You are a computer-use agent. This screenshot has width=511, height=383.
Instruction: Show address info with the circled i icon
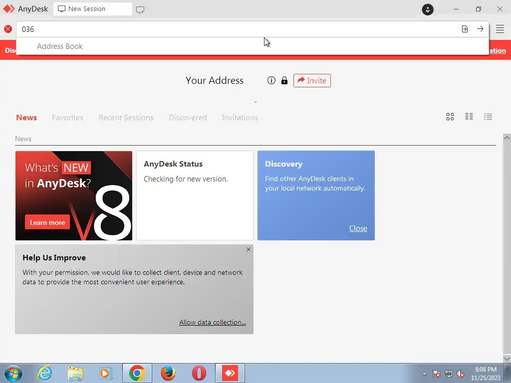click(x=271, y=80)
